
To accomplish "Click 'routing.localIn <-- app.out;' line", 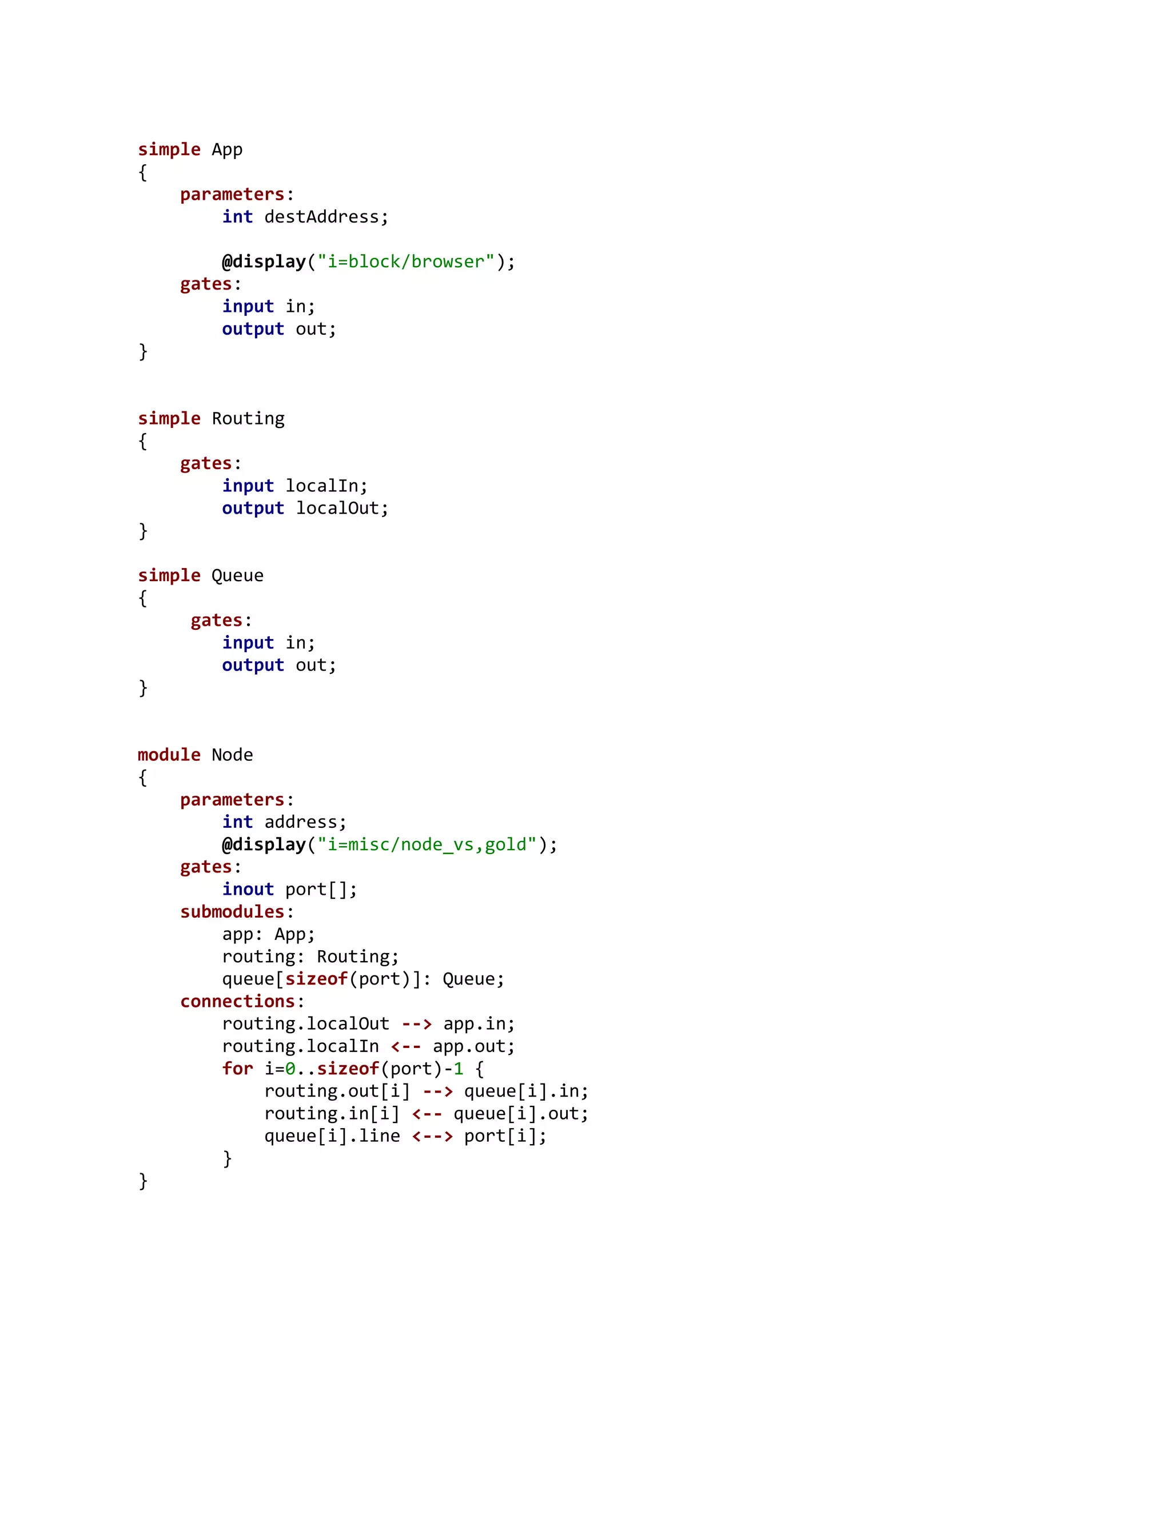I will pos(368,1046).
